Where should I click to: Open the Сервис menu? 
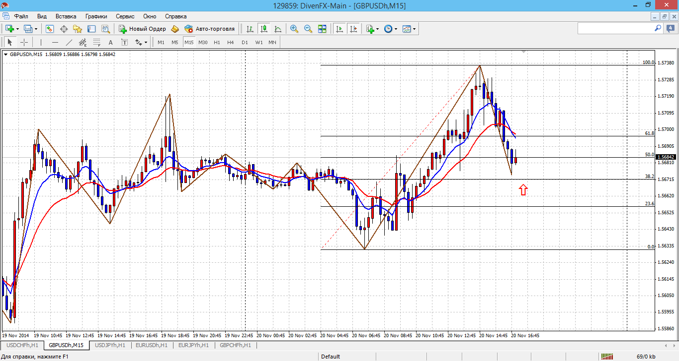126,16
